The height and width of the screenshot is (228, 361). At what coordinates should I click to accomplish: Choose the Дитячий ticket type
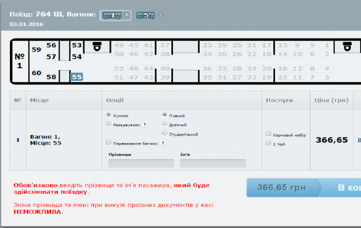click(164, 124)
